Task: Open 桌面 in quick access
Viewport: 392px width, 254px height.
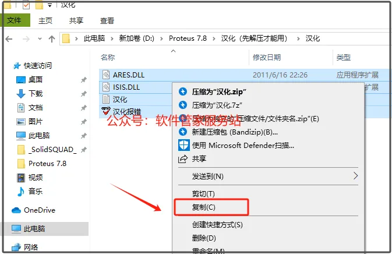Action: pos(36,79)
